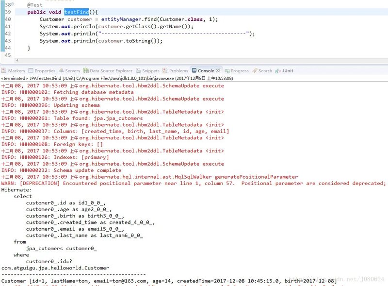This screenshot has height=286, width=388.
Task: Click the "Indexes: [primary]" log line
Action: click(55, 157)
